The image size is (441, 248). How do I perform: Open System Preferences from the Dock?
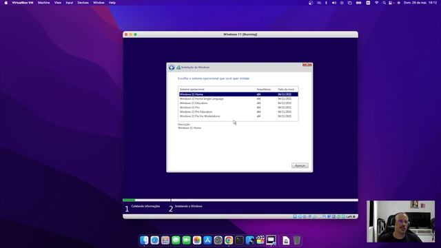point(218,240)
